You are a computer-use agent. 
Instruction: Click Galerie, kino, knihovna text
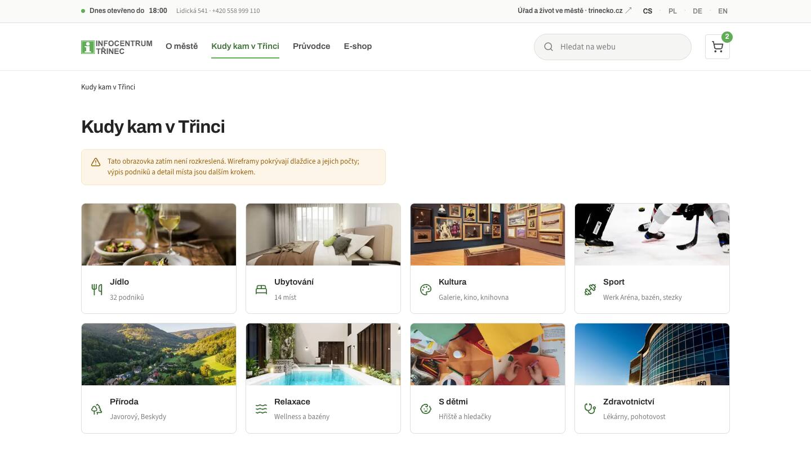pos(474,298)
